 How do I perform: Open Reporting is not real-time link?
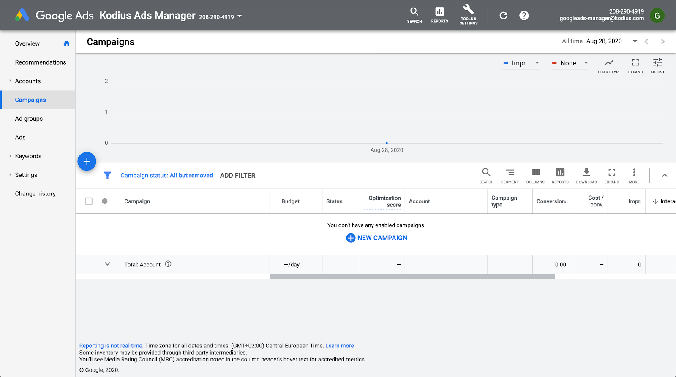pyautogui.click(x=111, y=346)
